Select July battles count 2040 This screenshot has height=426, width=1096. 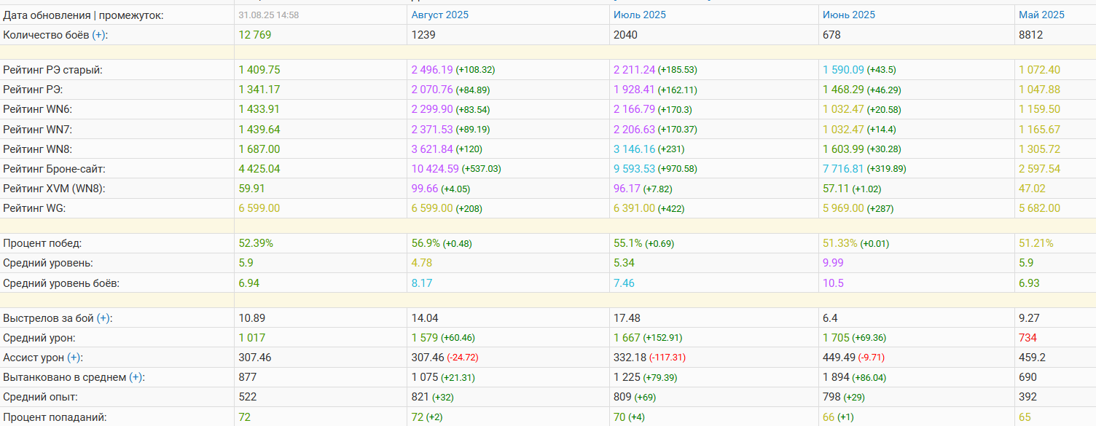[x=625, y=34]
